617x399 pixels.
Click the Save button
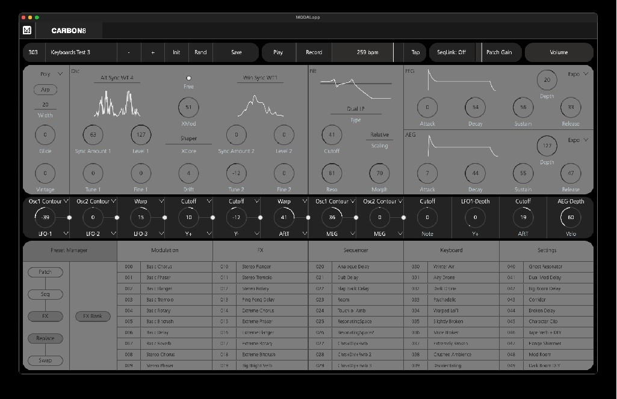coord(236,52)
